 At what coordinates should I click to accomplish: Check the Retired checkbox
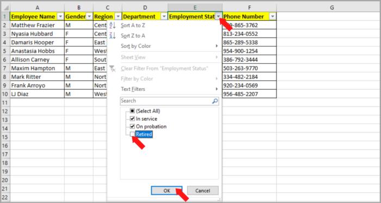132,134
